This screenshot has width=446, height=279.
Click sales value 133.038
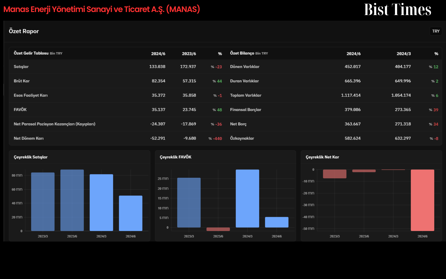(157, 67)
